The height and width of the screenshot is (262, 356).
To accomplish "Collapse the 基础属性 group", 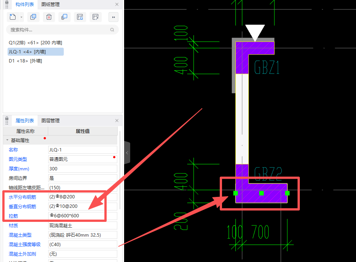I will click(x=7, y=140).
